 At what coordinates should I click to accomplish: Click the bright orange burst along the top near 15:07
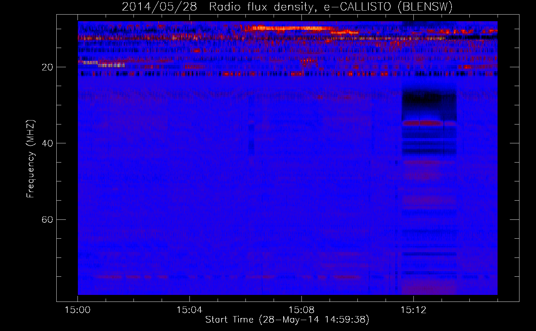coord(292,28)
